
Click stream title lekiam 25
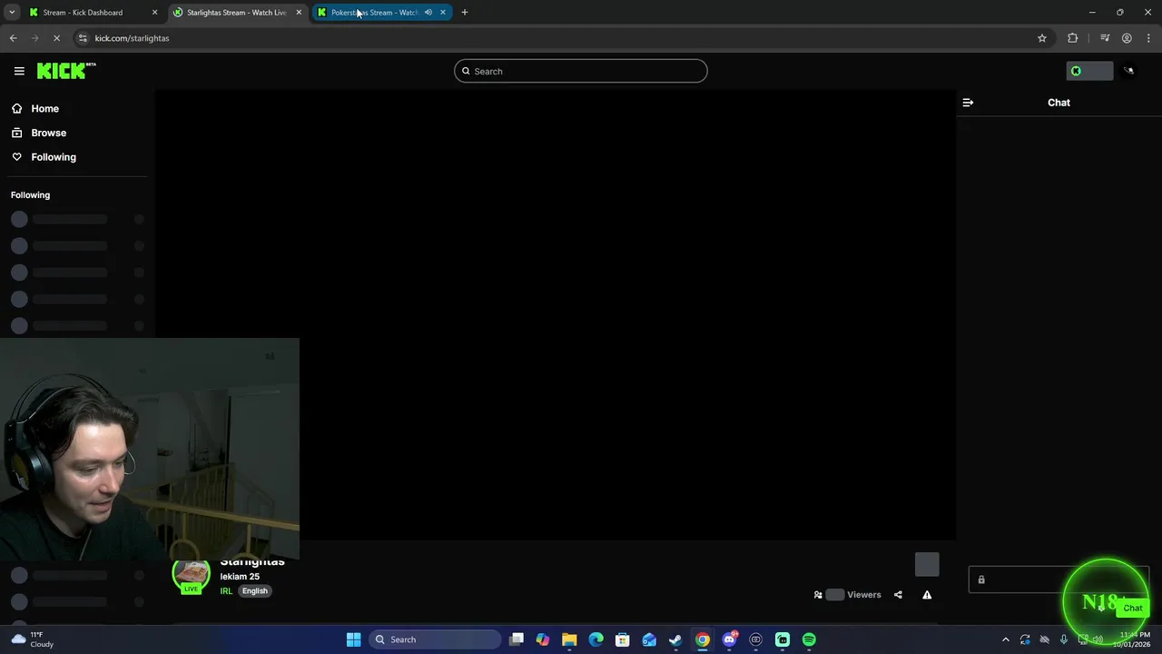240,577
